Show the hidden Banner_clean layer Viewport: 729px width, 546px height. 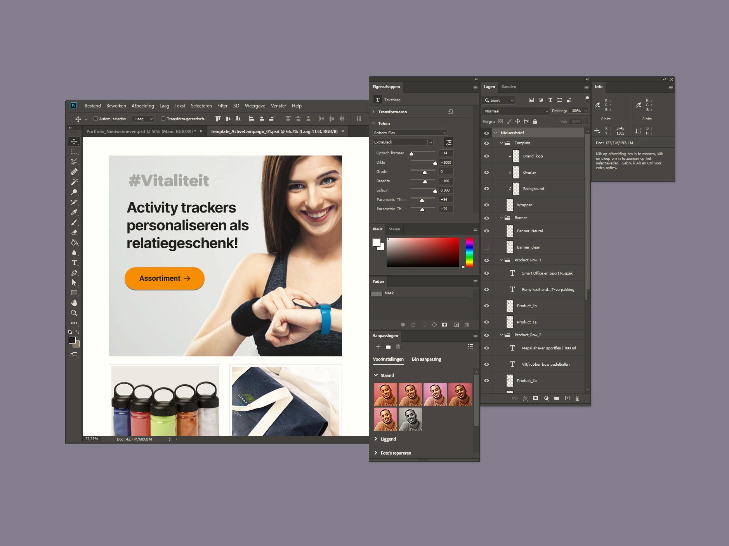point(486,247)
